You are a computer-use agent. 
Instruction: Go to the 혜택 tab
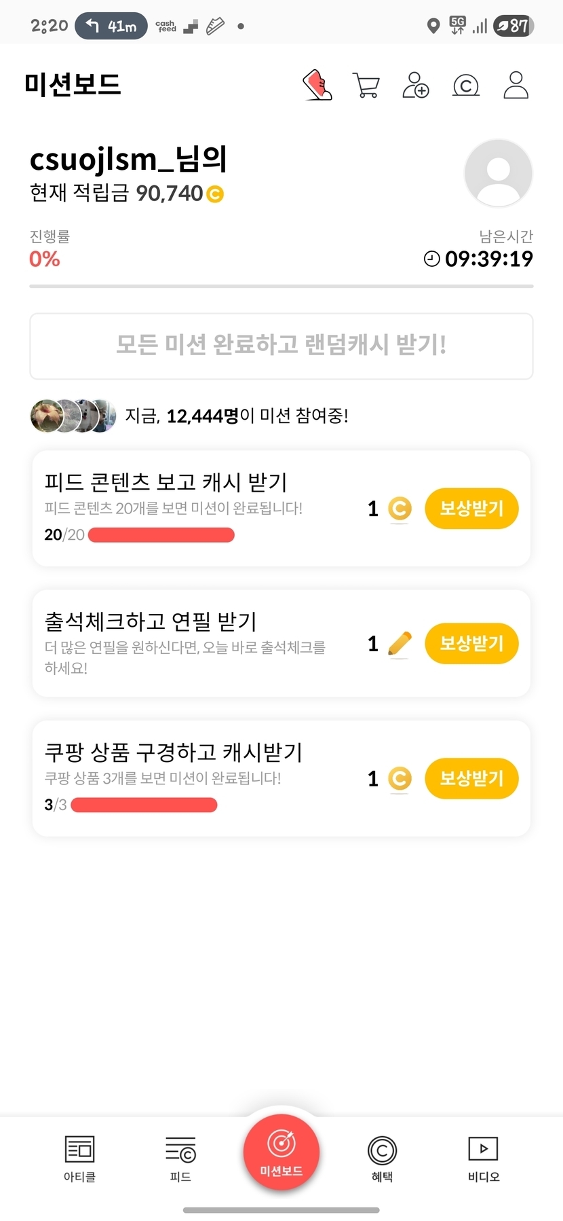point(382,1159)
